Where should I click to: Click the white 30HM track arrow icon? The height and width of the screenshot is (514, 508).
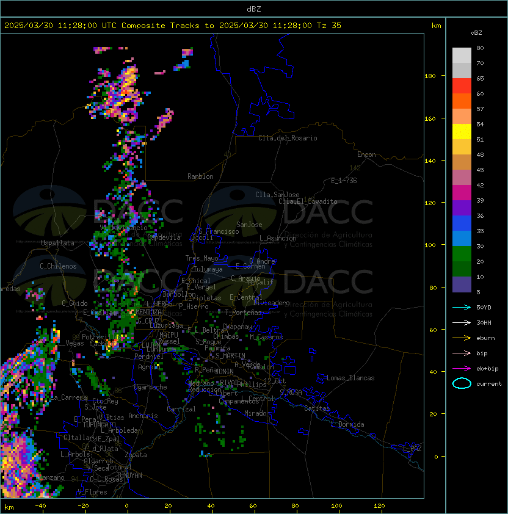point(462,322)
